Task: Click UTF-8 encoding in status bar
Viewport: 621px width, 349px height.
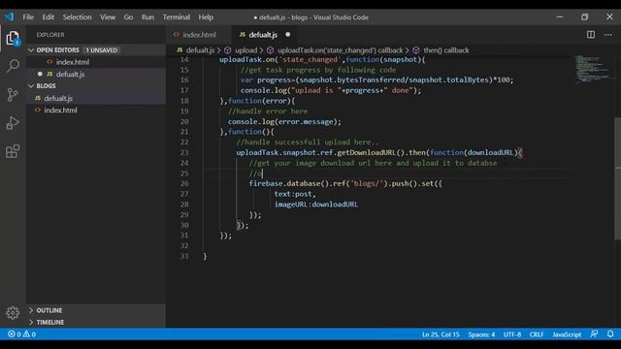Action: click(x=512, y=334)
